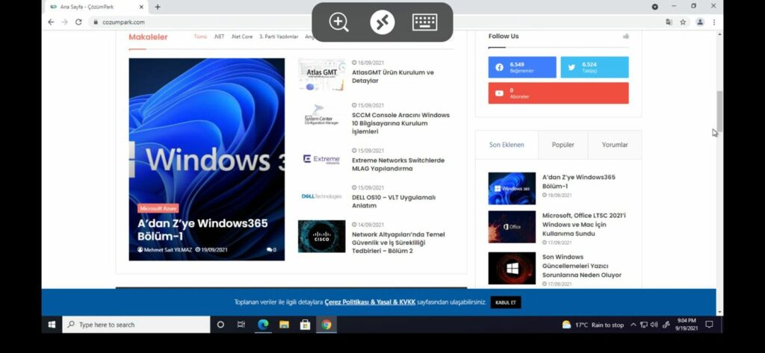Click the YouTube 0 Aboneler button
Image resolution: width=765 pixels, height=353 pixels.
click(558, 93)
